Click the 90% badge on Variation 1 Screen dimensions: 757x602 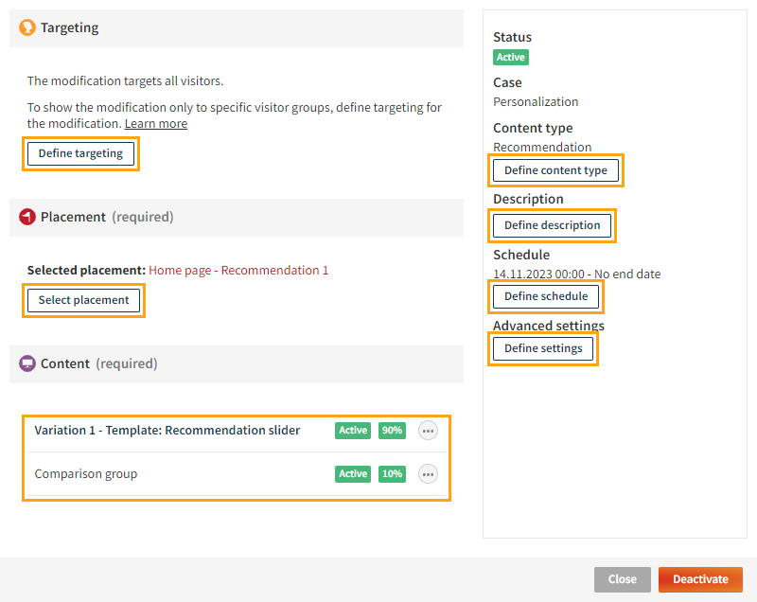[x=392, y=431]
